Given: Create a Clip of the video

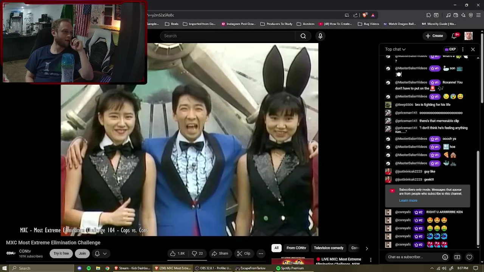Looking at the screenshot, I should click(243, 253).
